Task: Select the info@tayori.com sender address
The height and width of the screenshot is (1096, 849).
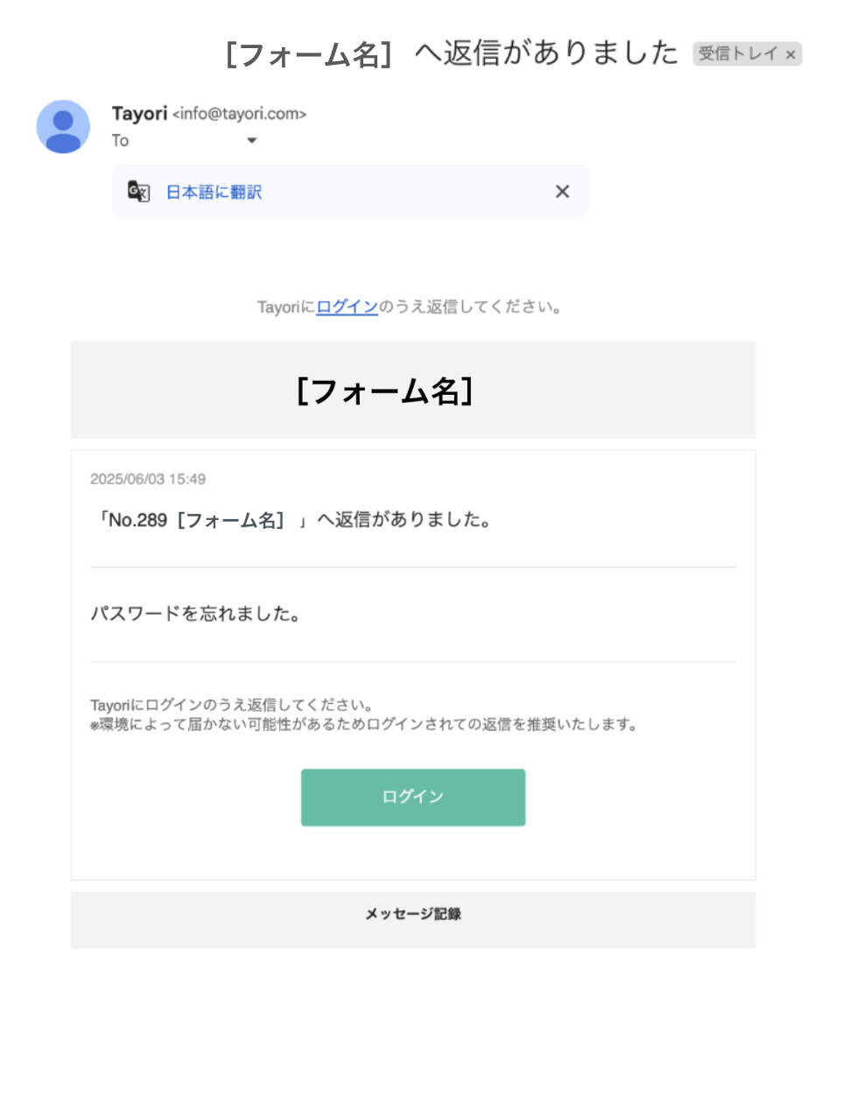Action: 239,114
